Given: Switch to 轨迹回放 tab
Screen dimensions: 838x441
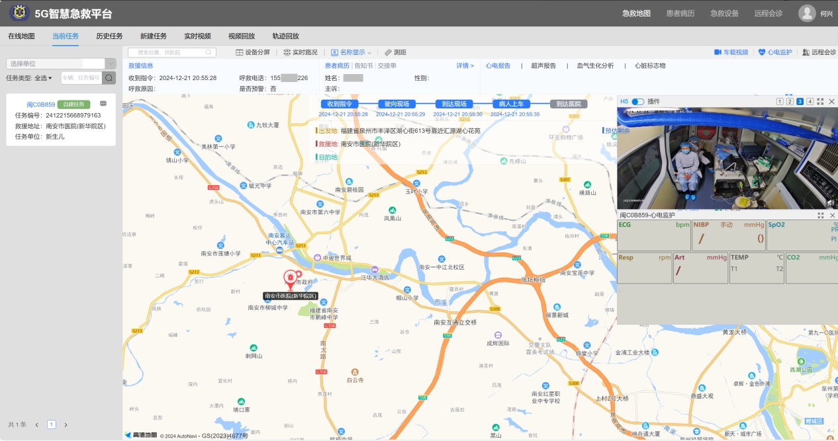Looking at the screenshot, I should coord(285,36).
